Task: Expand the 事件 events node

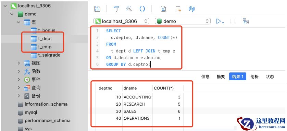Action: (x=18, y=80)
